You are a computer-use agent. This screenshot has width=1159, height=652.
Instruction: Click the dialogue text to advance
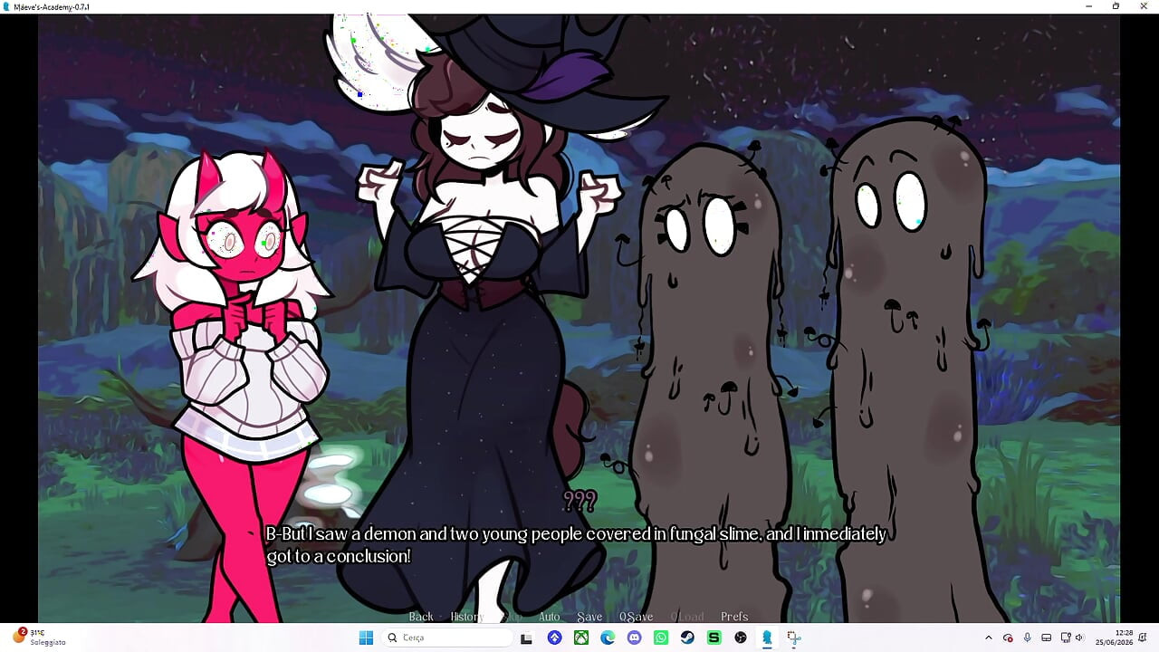pos(576,545)
